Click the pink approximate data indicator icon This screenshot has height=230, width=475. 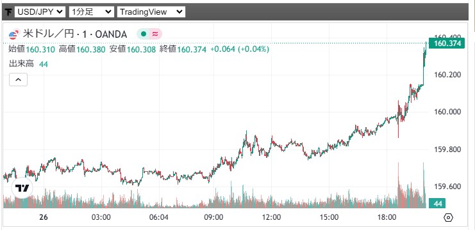(155, 34)
